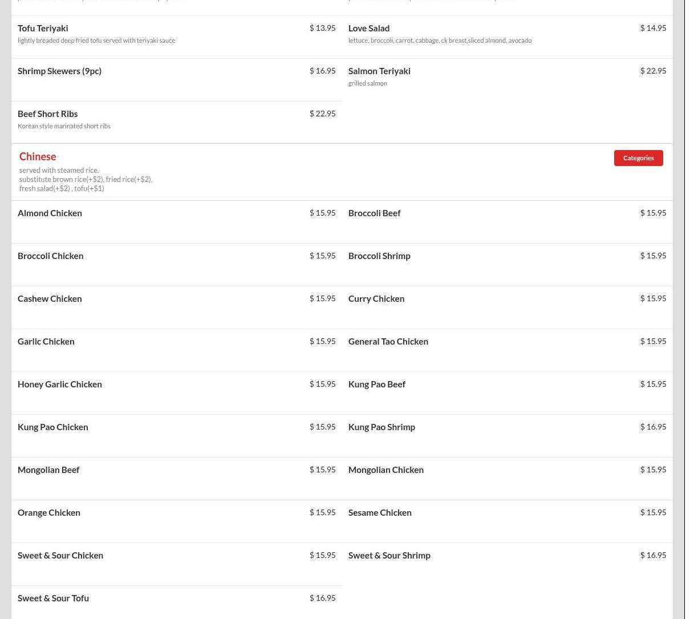Viewport: 690px width, 619px height.
Task: Select Beef Short Ribs item
Action: click(x=47, y=114)
